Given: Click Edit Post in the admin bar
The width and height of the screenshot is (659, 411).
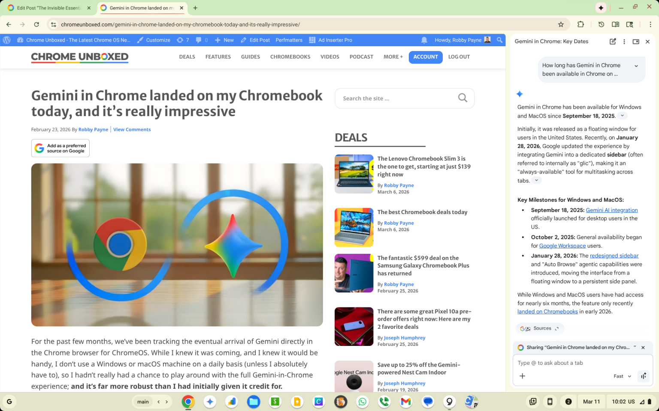Looking at the screenshot, I should pos(255,40).
